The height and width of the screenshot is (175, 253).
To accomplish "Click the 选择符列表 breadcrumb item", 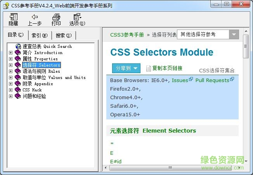I will pyautogui.click(x=164, y=35).
